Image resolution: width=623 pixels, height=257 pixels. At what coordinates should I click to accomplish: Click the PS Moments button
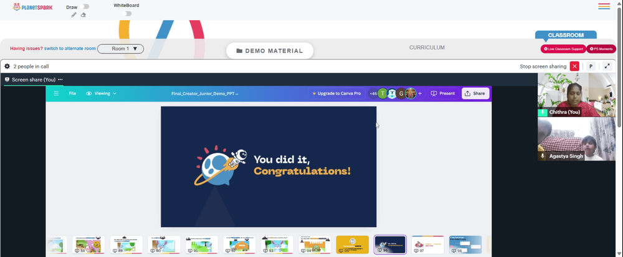pos(601,49)
